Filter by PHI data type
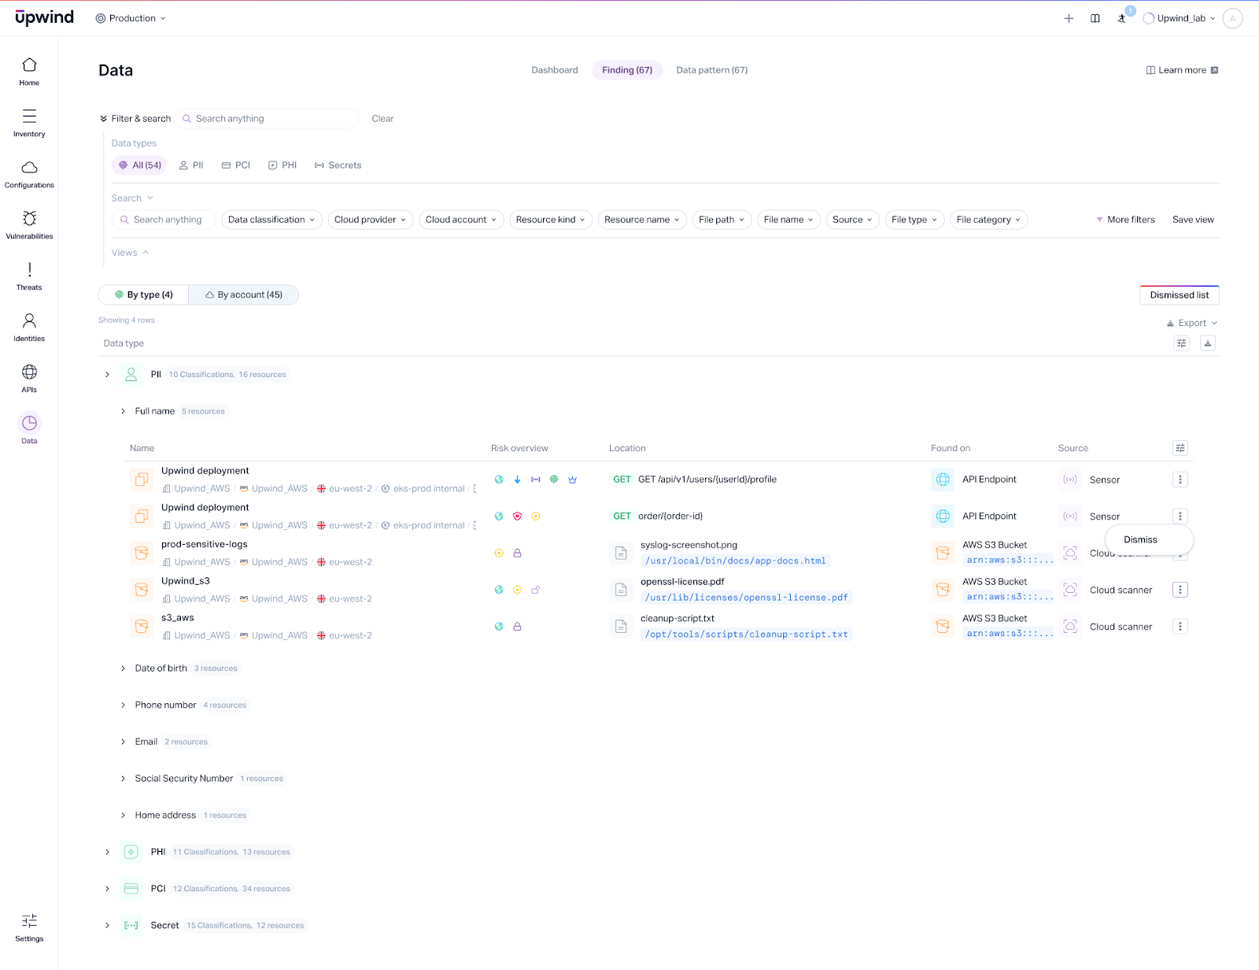This screenshot has width=1259, height=970. point(282,165)
